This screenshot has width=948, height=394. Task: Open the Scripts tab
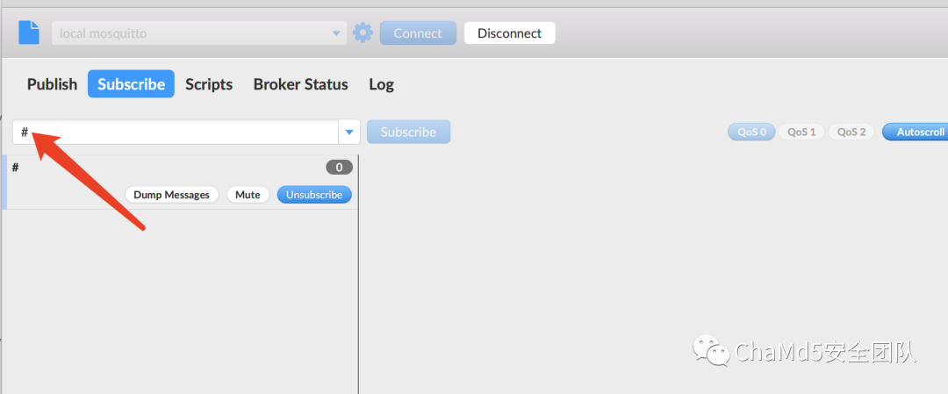pos(209,84)
